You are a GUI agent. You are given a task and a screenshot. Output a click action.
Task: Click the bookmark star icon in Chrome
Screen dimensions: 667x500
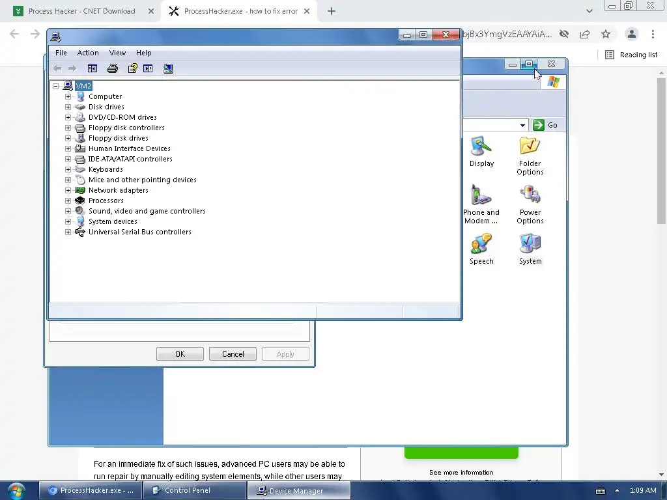606,34
